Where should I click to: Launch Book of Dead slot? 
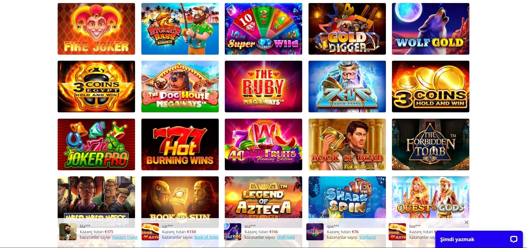pyautogui.click(x=347, y=144)
